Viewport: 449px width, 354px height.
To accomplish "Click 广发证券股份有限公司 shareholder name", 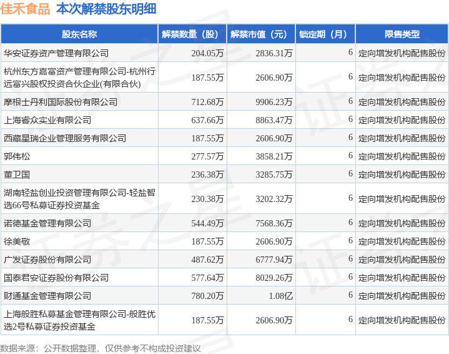I will (x=47, y=260).
